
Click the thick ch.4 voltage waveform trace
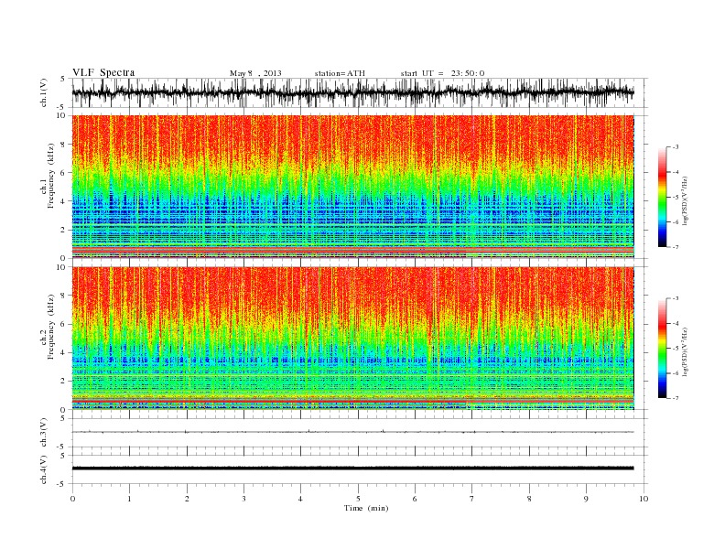pyautogui.click(x=352, y=468)
